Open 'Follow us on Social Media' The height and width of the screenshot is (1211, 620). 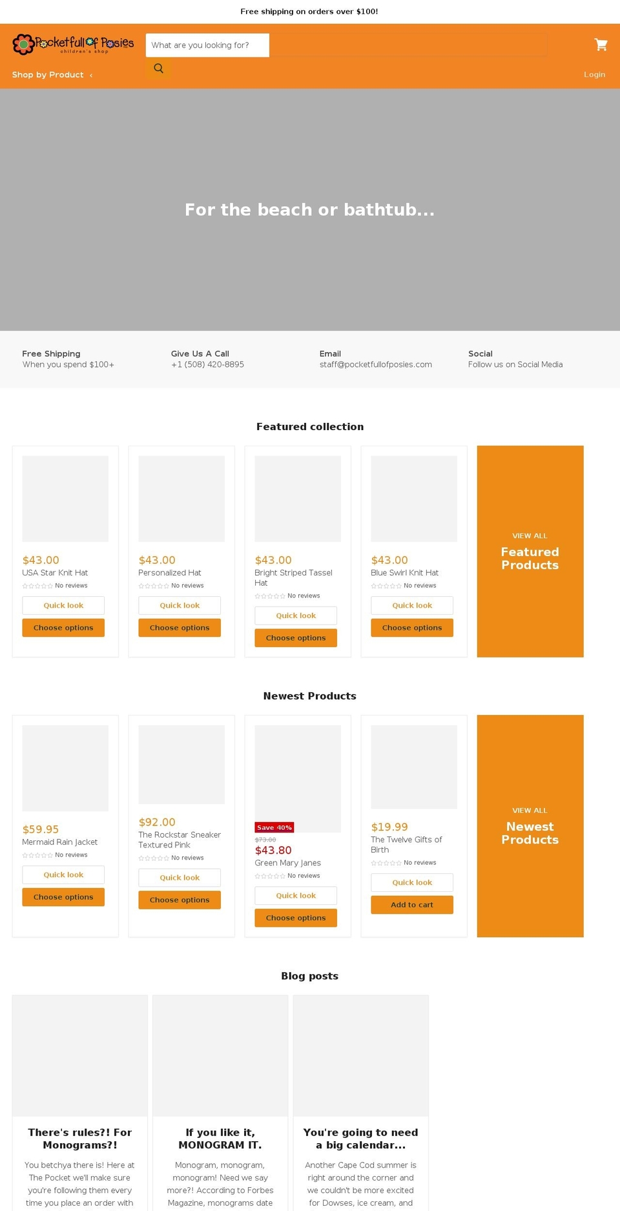515,364
